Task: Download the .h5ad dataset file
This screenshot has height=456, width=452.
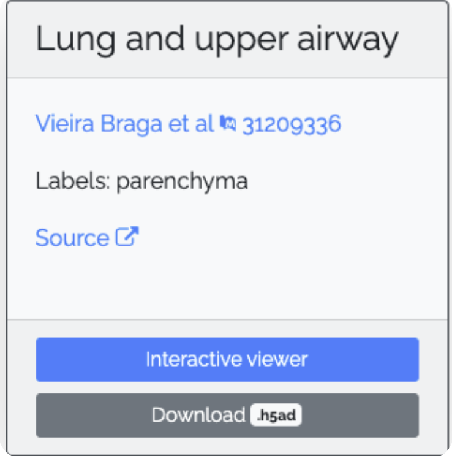Action: pyautogui.click(x=227, y=416)
